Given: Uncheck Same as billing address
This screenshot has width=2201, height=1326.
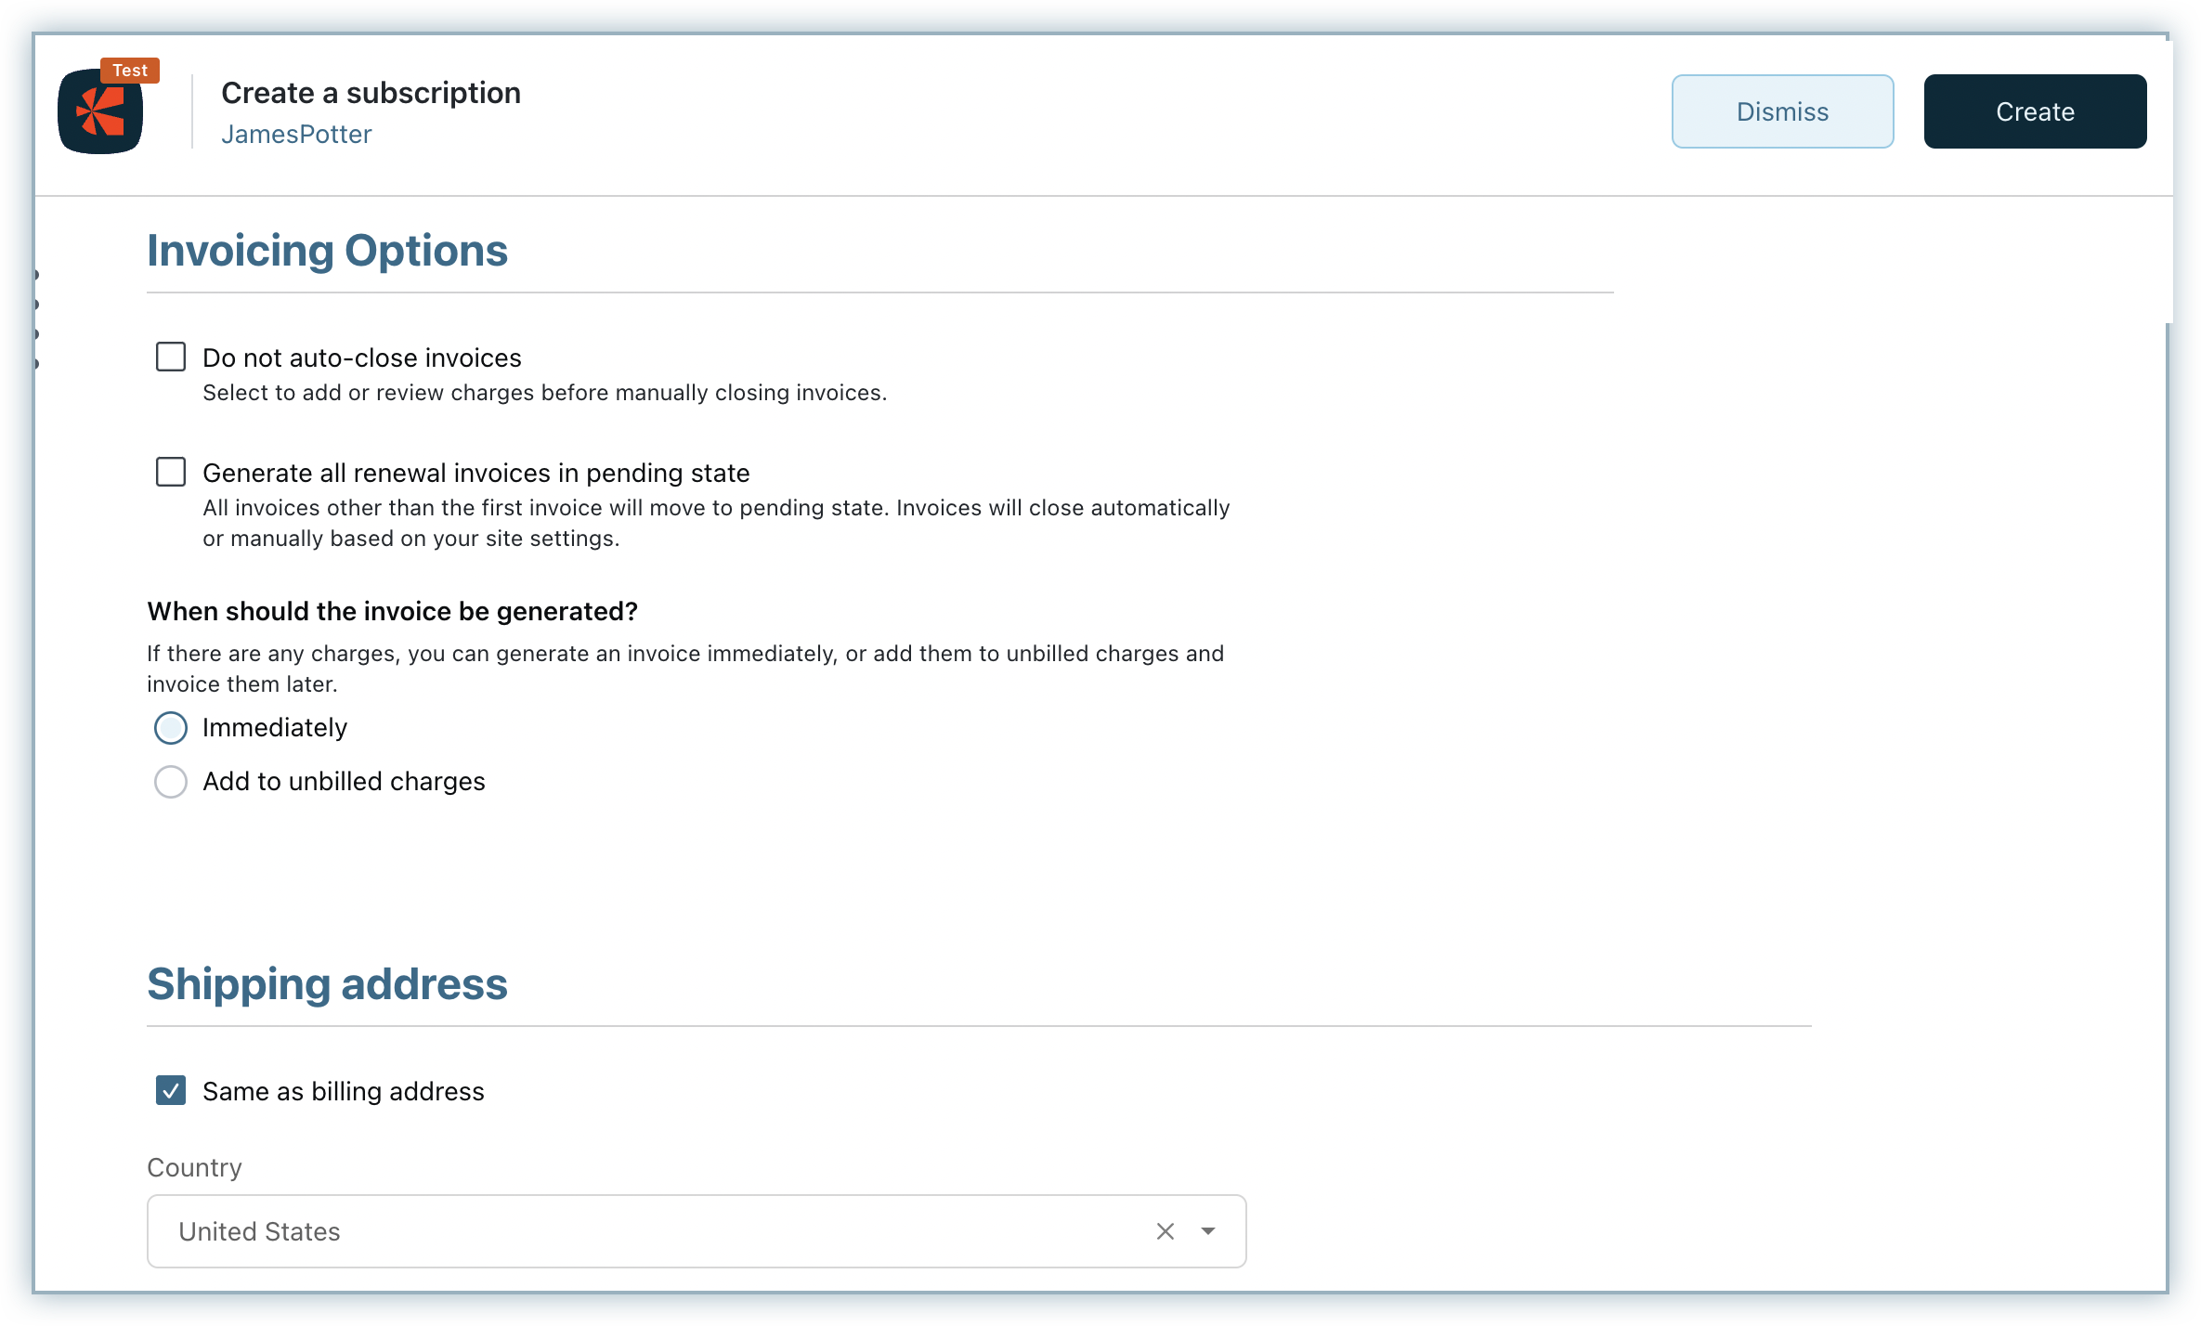Looking at the screenshot, I should click(171, 1090).
